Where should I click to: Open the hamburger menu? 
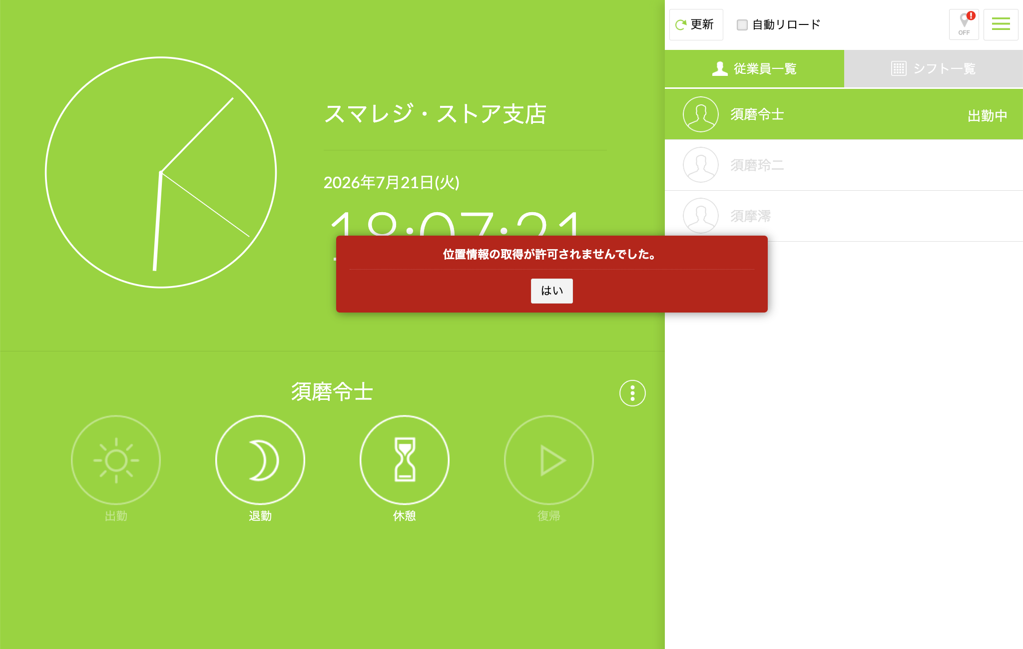[x=1001, y=24]
